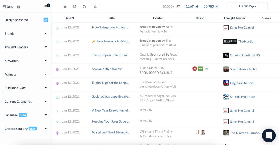This screenshot has height=145, width=279.
Task: Open The Doctor's Farmac... thought leader link
Action: point(246,133)
